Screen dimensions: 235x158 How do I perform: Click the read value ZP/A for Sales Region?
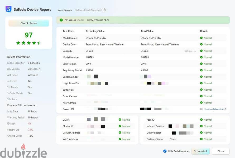143,64
